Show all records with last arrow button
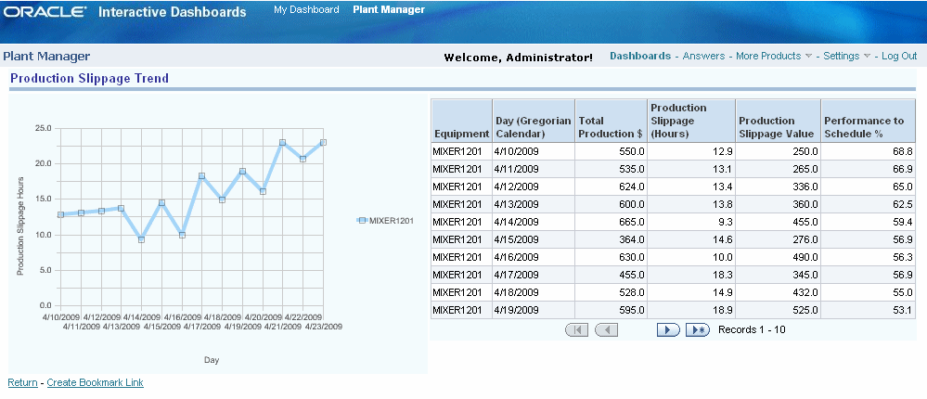Image resolution: width=927 pixels, height=399 pixels. [x=698, y=329]
